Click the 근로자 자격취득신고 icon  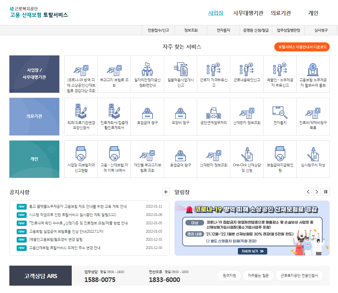pyautogui.click(x=214, y=74)
